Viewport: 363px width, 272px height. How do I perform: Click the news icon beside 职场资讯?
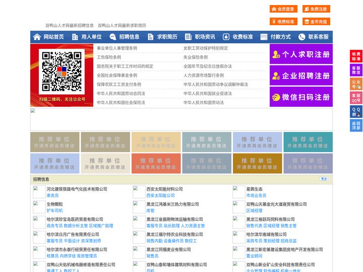[x=188, y=37]
